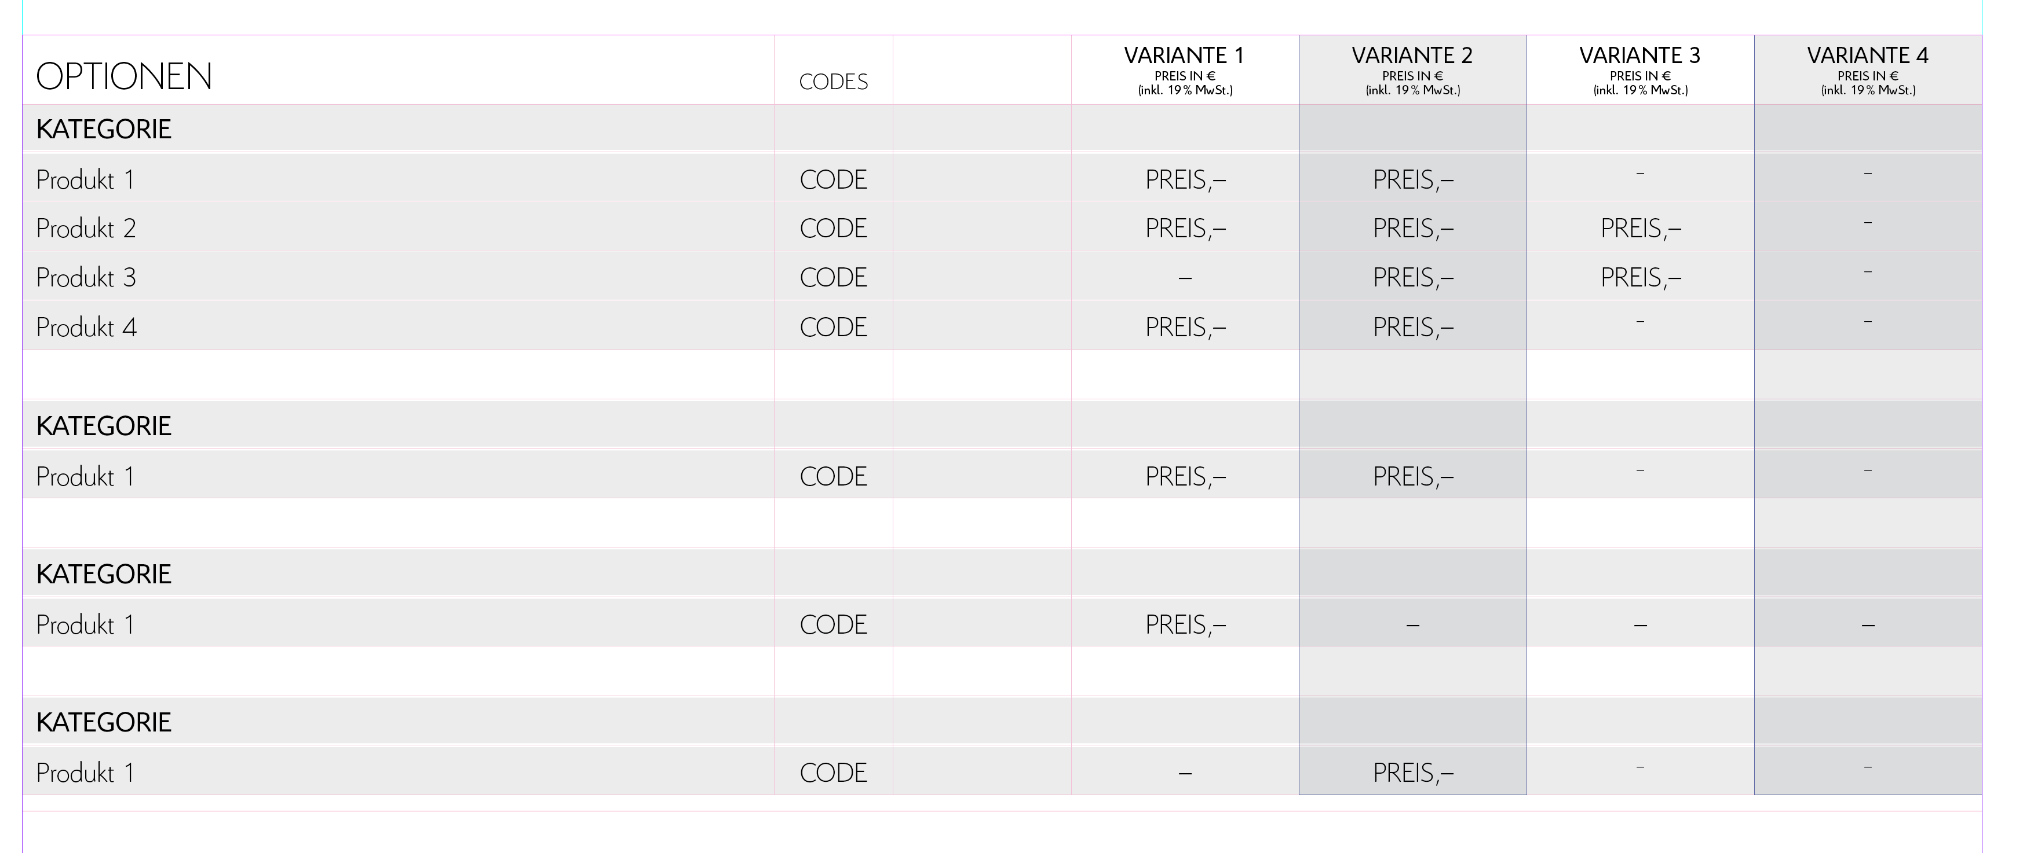This screenshot has width=2023, height=853.
Task: Click the CODE cell for Produkt 2
Action: (x=833, y=229)
